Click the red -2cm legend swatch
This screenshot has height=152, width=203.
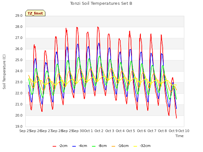click(x=54, y=146)
